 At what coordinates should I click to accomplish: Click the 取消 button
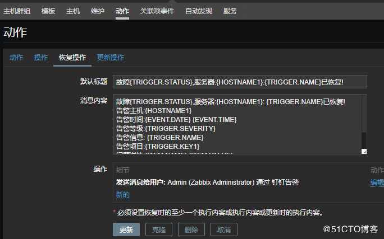(x=224, y=229)
